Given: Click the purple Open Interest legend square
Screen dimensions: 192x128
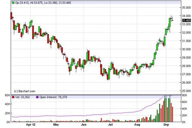Looking at the screenshot, I should 37,97.
